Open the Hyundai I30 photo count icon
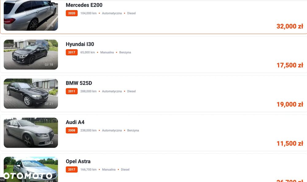Viewport: 307px width, 182px height. pyautogui.click(x=49, y=64)
